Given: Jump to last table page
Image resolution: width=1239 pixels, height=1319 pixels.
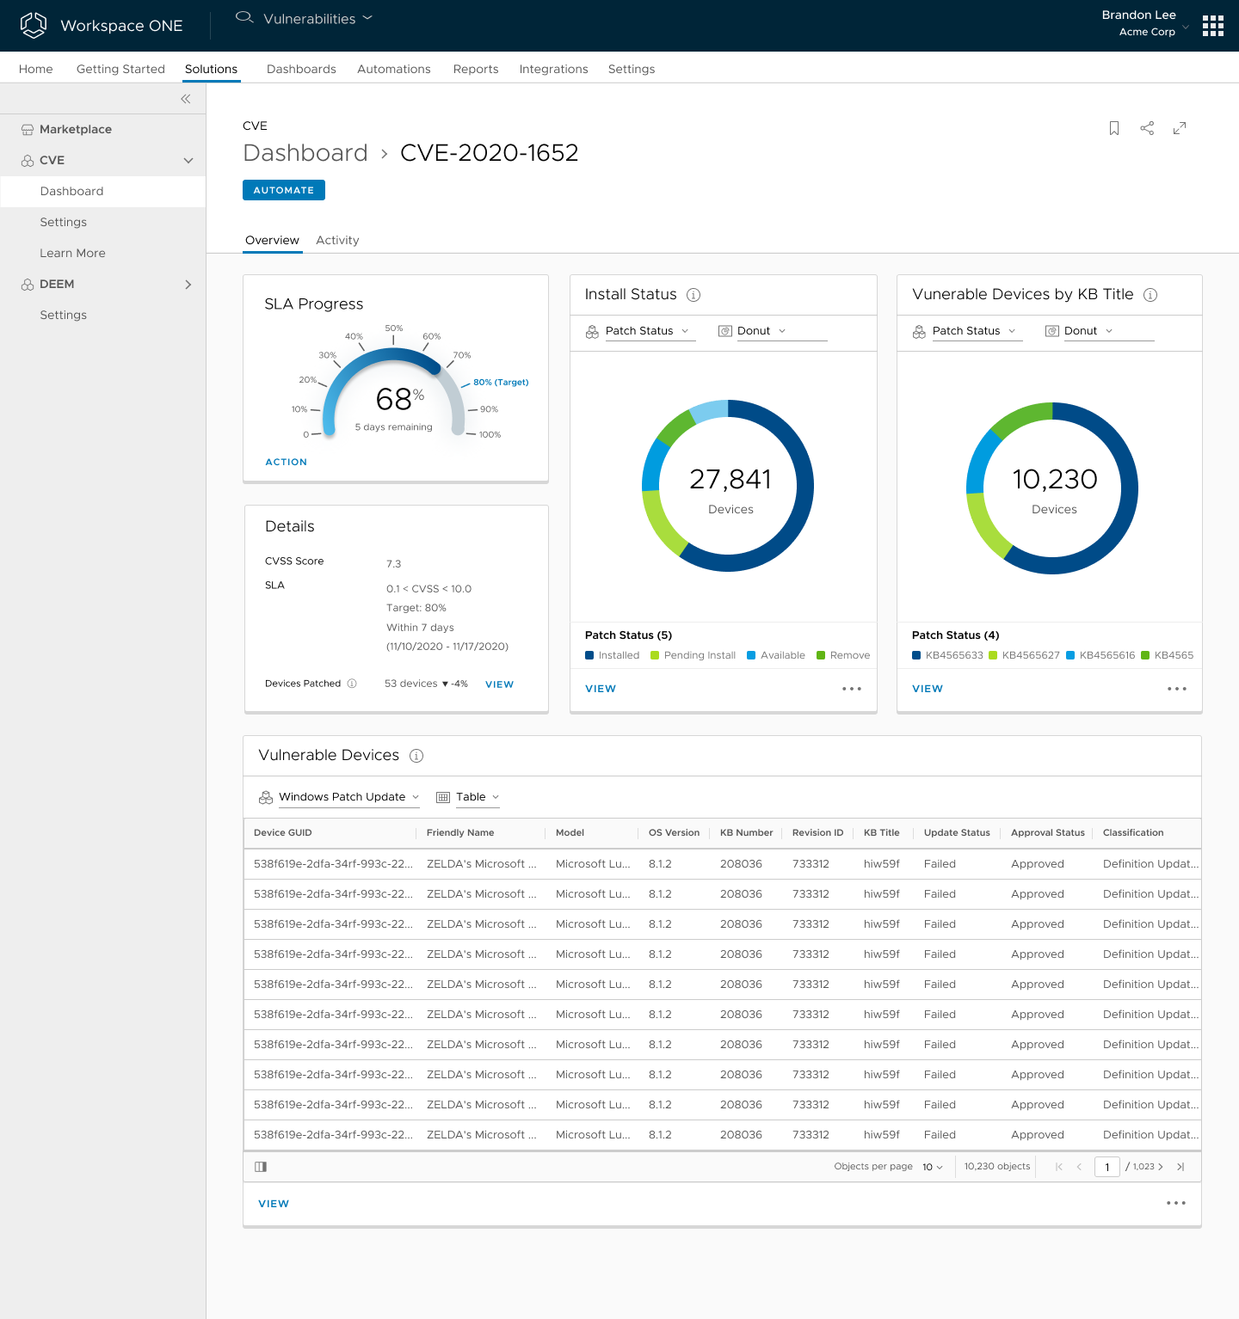Looking at the screenshot, I should (x=1180, y=1167).
